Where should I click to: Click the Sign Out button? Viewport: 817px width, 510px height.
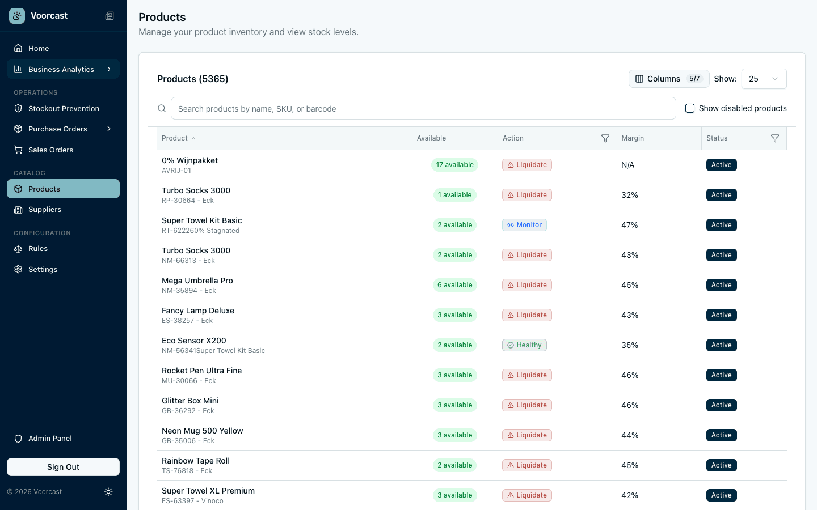tap(63, 466)
